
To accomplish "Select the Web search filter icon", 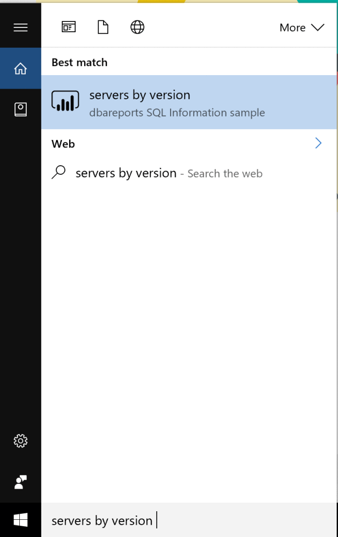I will (137, 27).
